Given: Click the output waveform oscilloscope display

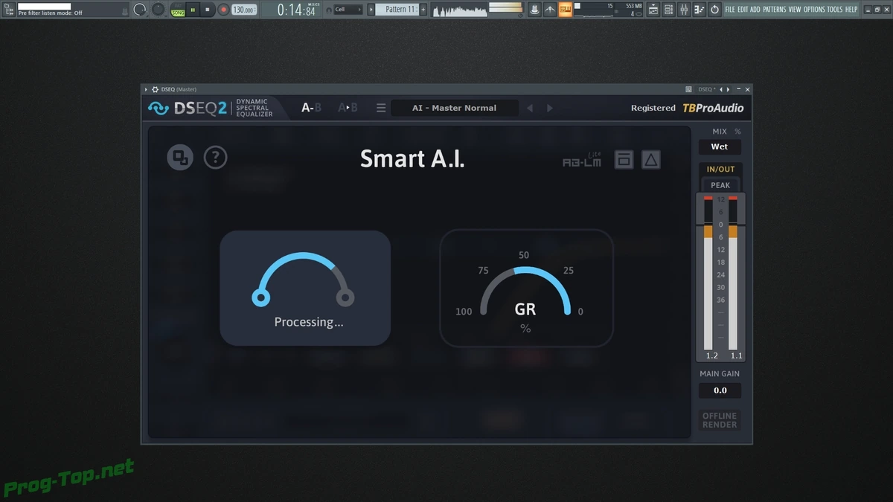Looking at the screenshot, I should (459, 10).
